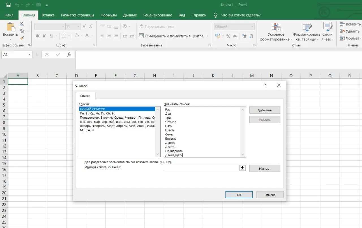
Task: Click the Cut scissors icon
Action: coord(22,24)
